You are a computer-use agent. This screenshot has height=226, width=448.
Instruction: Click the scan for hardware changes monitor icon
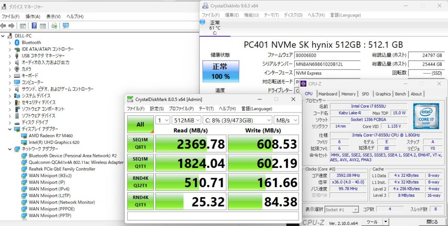pos(66,26)
